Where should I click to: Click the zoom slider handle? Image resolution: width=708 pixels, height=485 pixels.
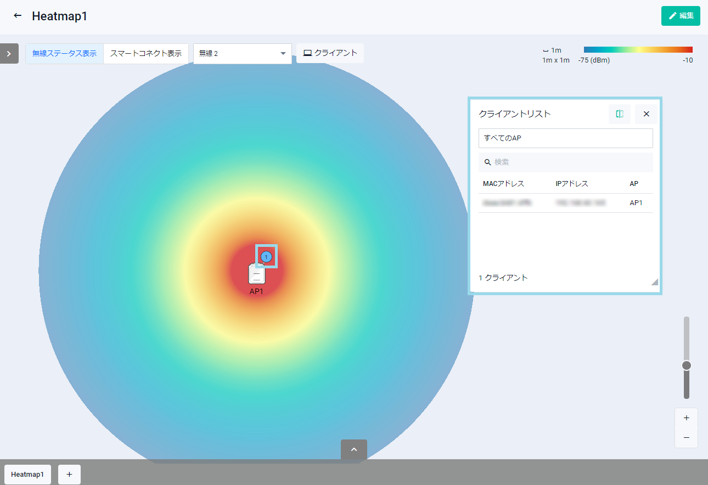coord(686,365)
